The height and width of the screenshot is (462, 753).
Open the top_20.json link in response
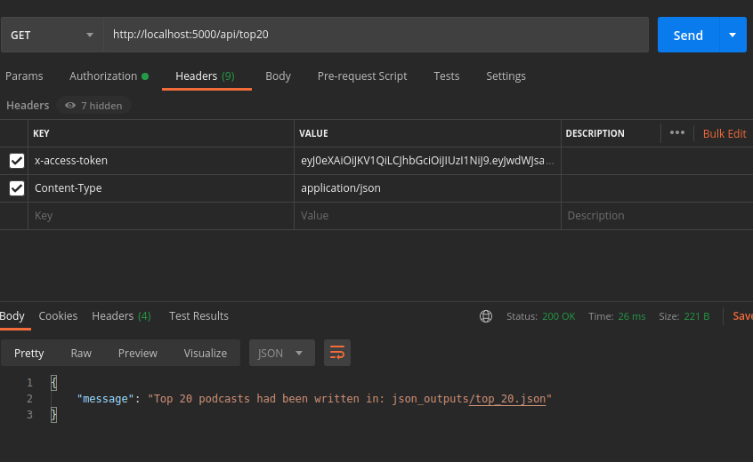click(x=508, y=399)
